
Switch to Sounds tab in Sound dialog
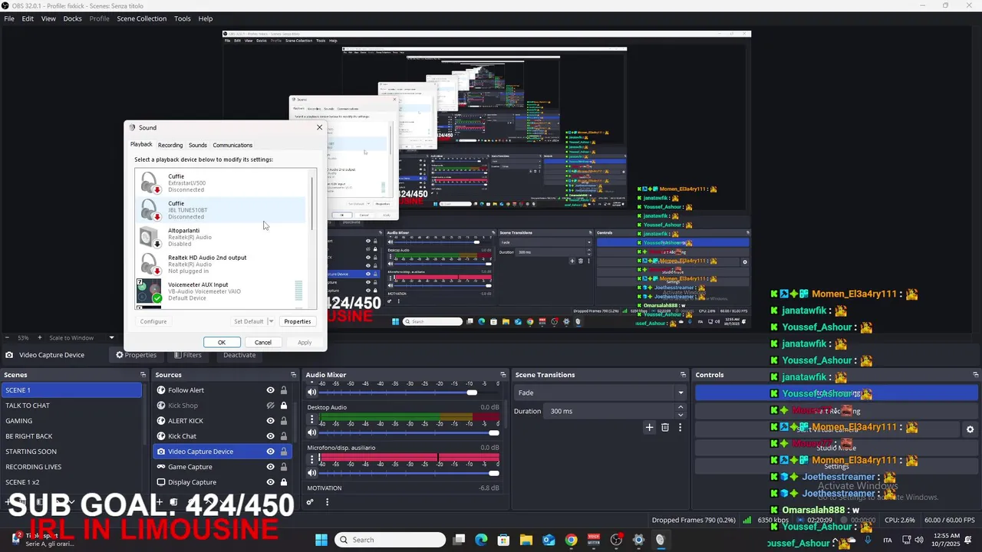(x=198, y=145)
